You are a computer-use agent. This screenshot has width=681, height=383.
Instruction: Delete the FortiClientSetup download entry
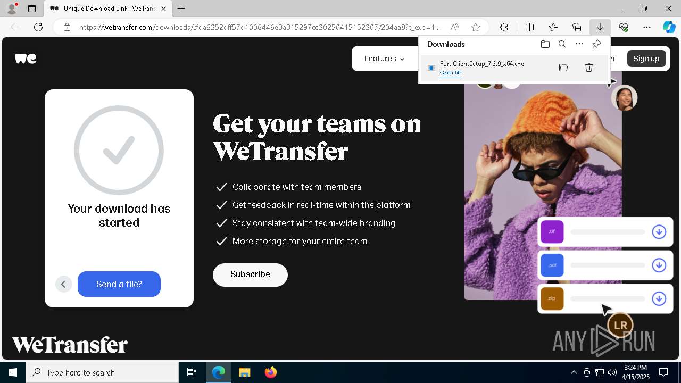click(589, 68)
